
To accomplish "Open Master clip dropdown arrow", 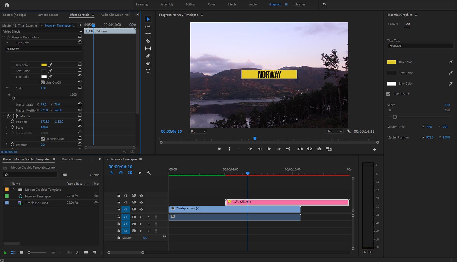I will click(x=41, y=25).
